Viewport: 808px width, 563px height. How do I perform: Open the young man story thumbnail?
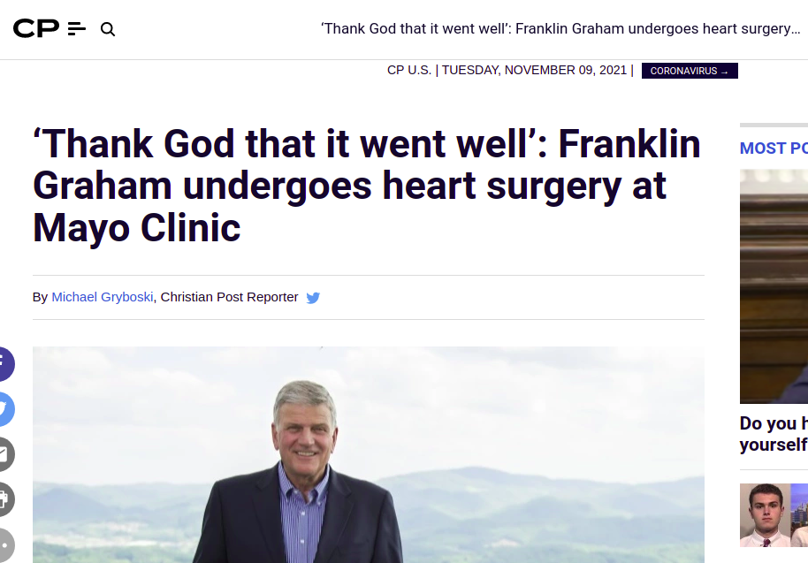774,515
